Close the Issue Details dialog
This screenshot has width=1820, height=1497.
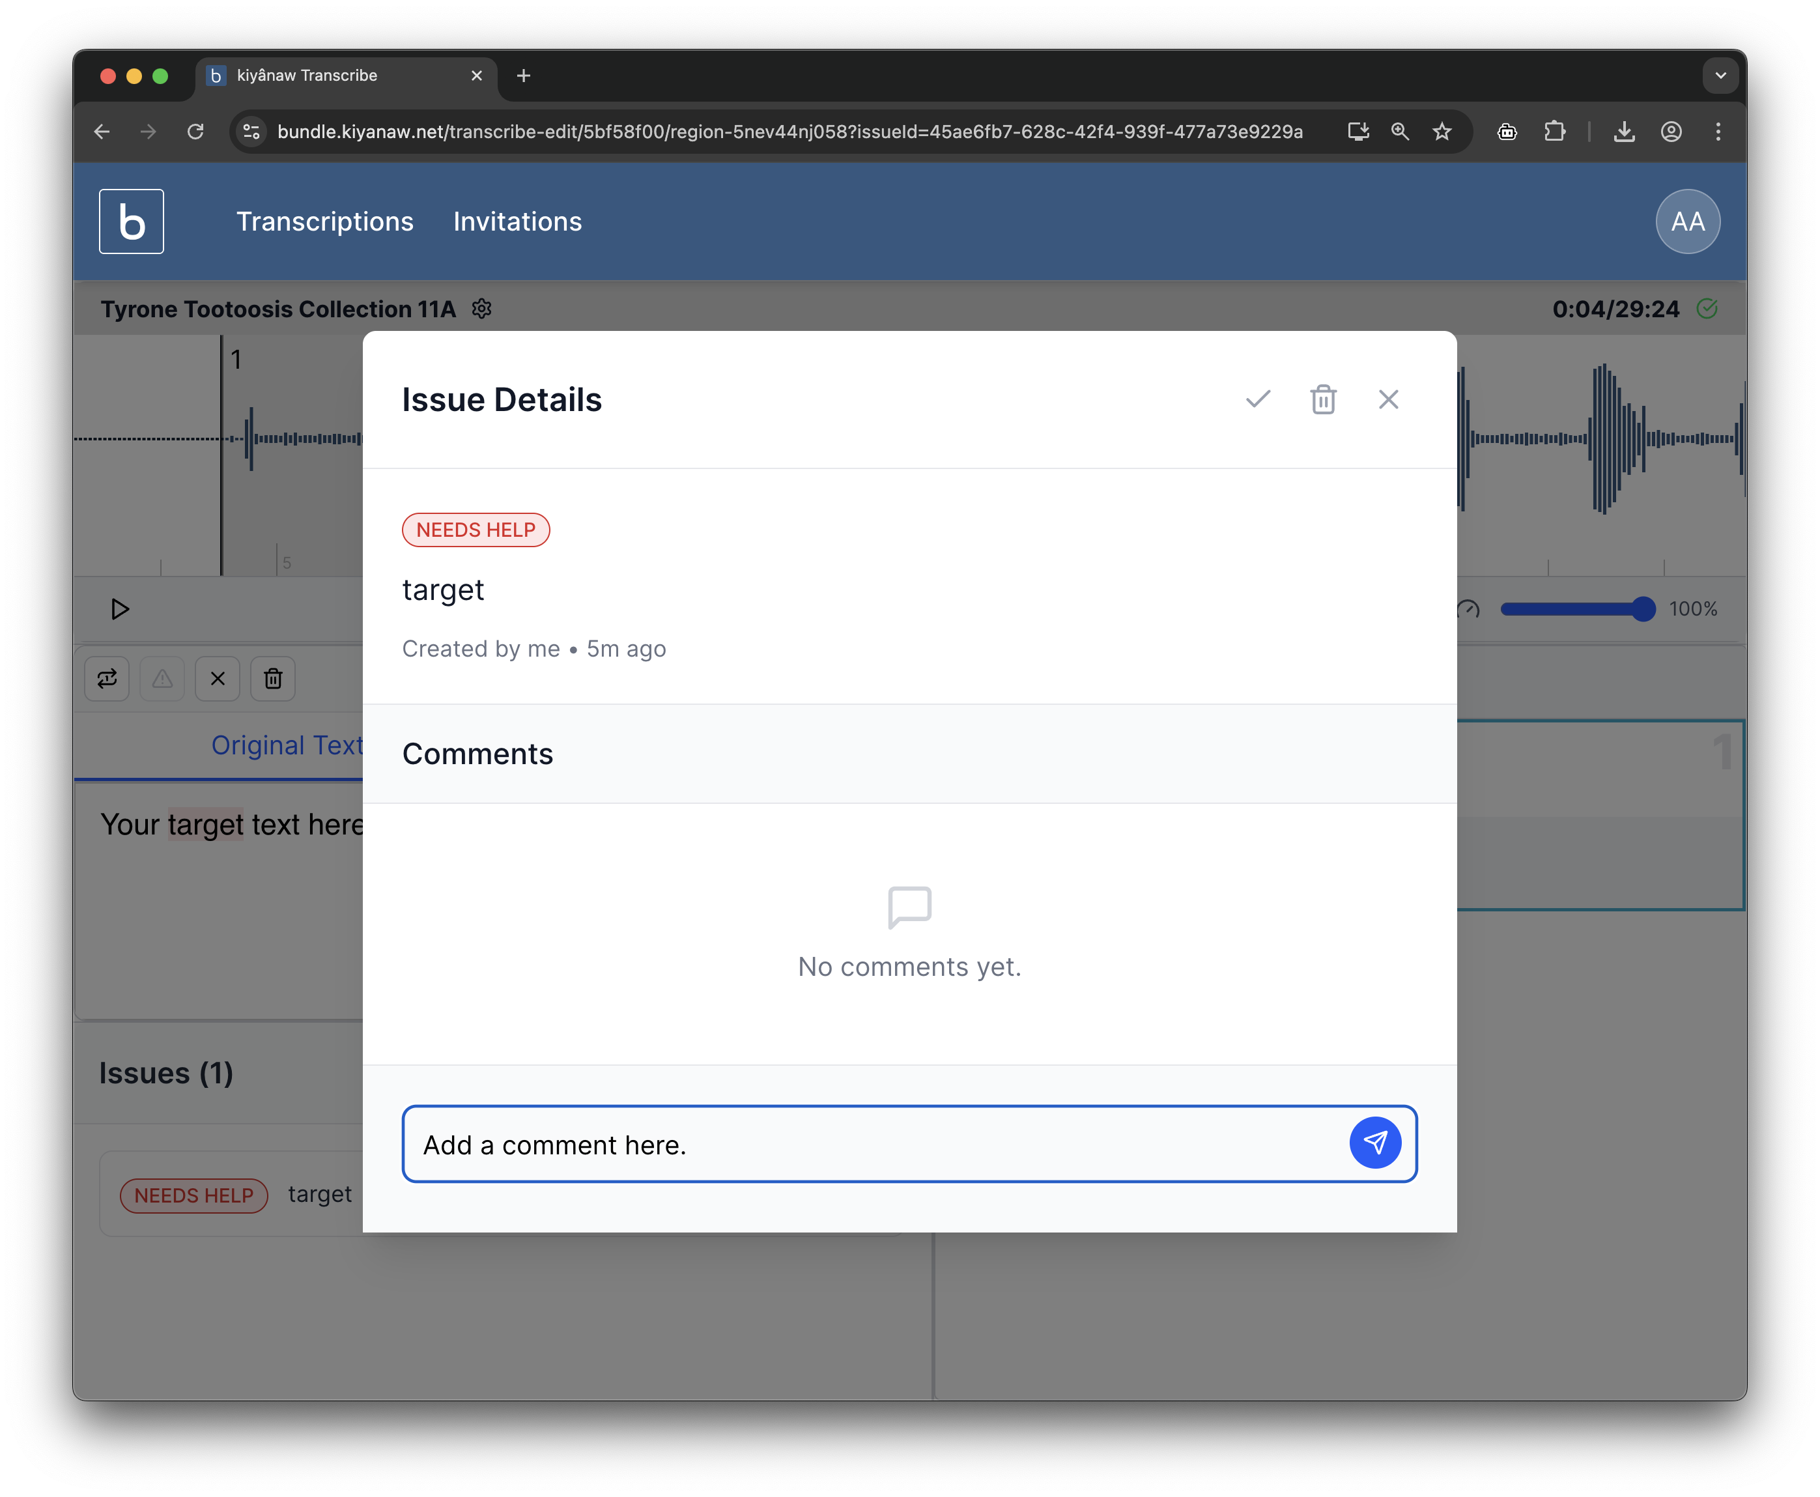point(1388,399)
